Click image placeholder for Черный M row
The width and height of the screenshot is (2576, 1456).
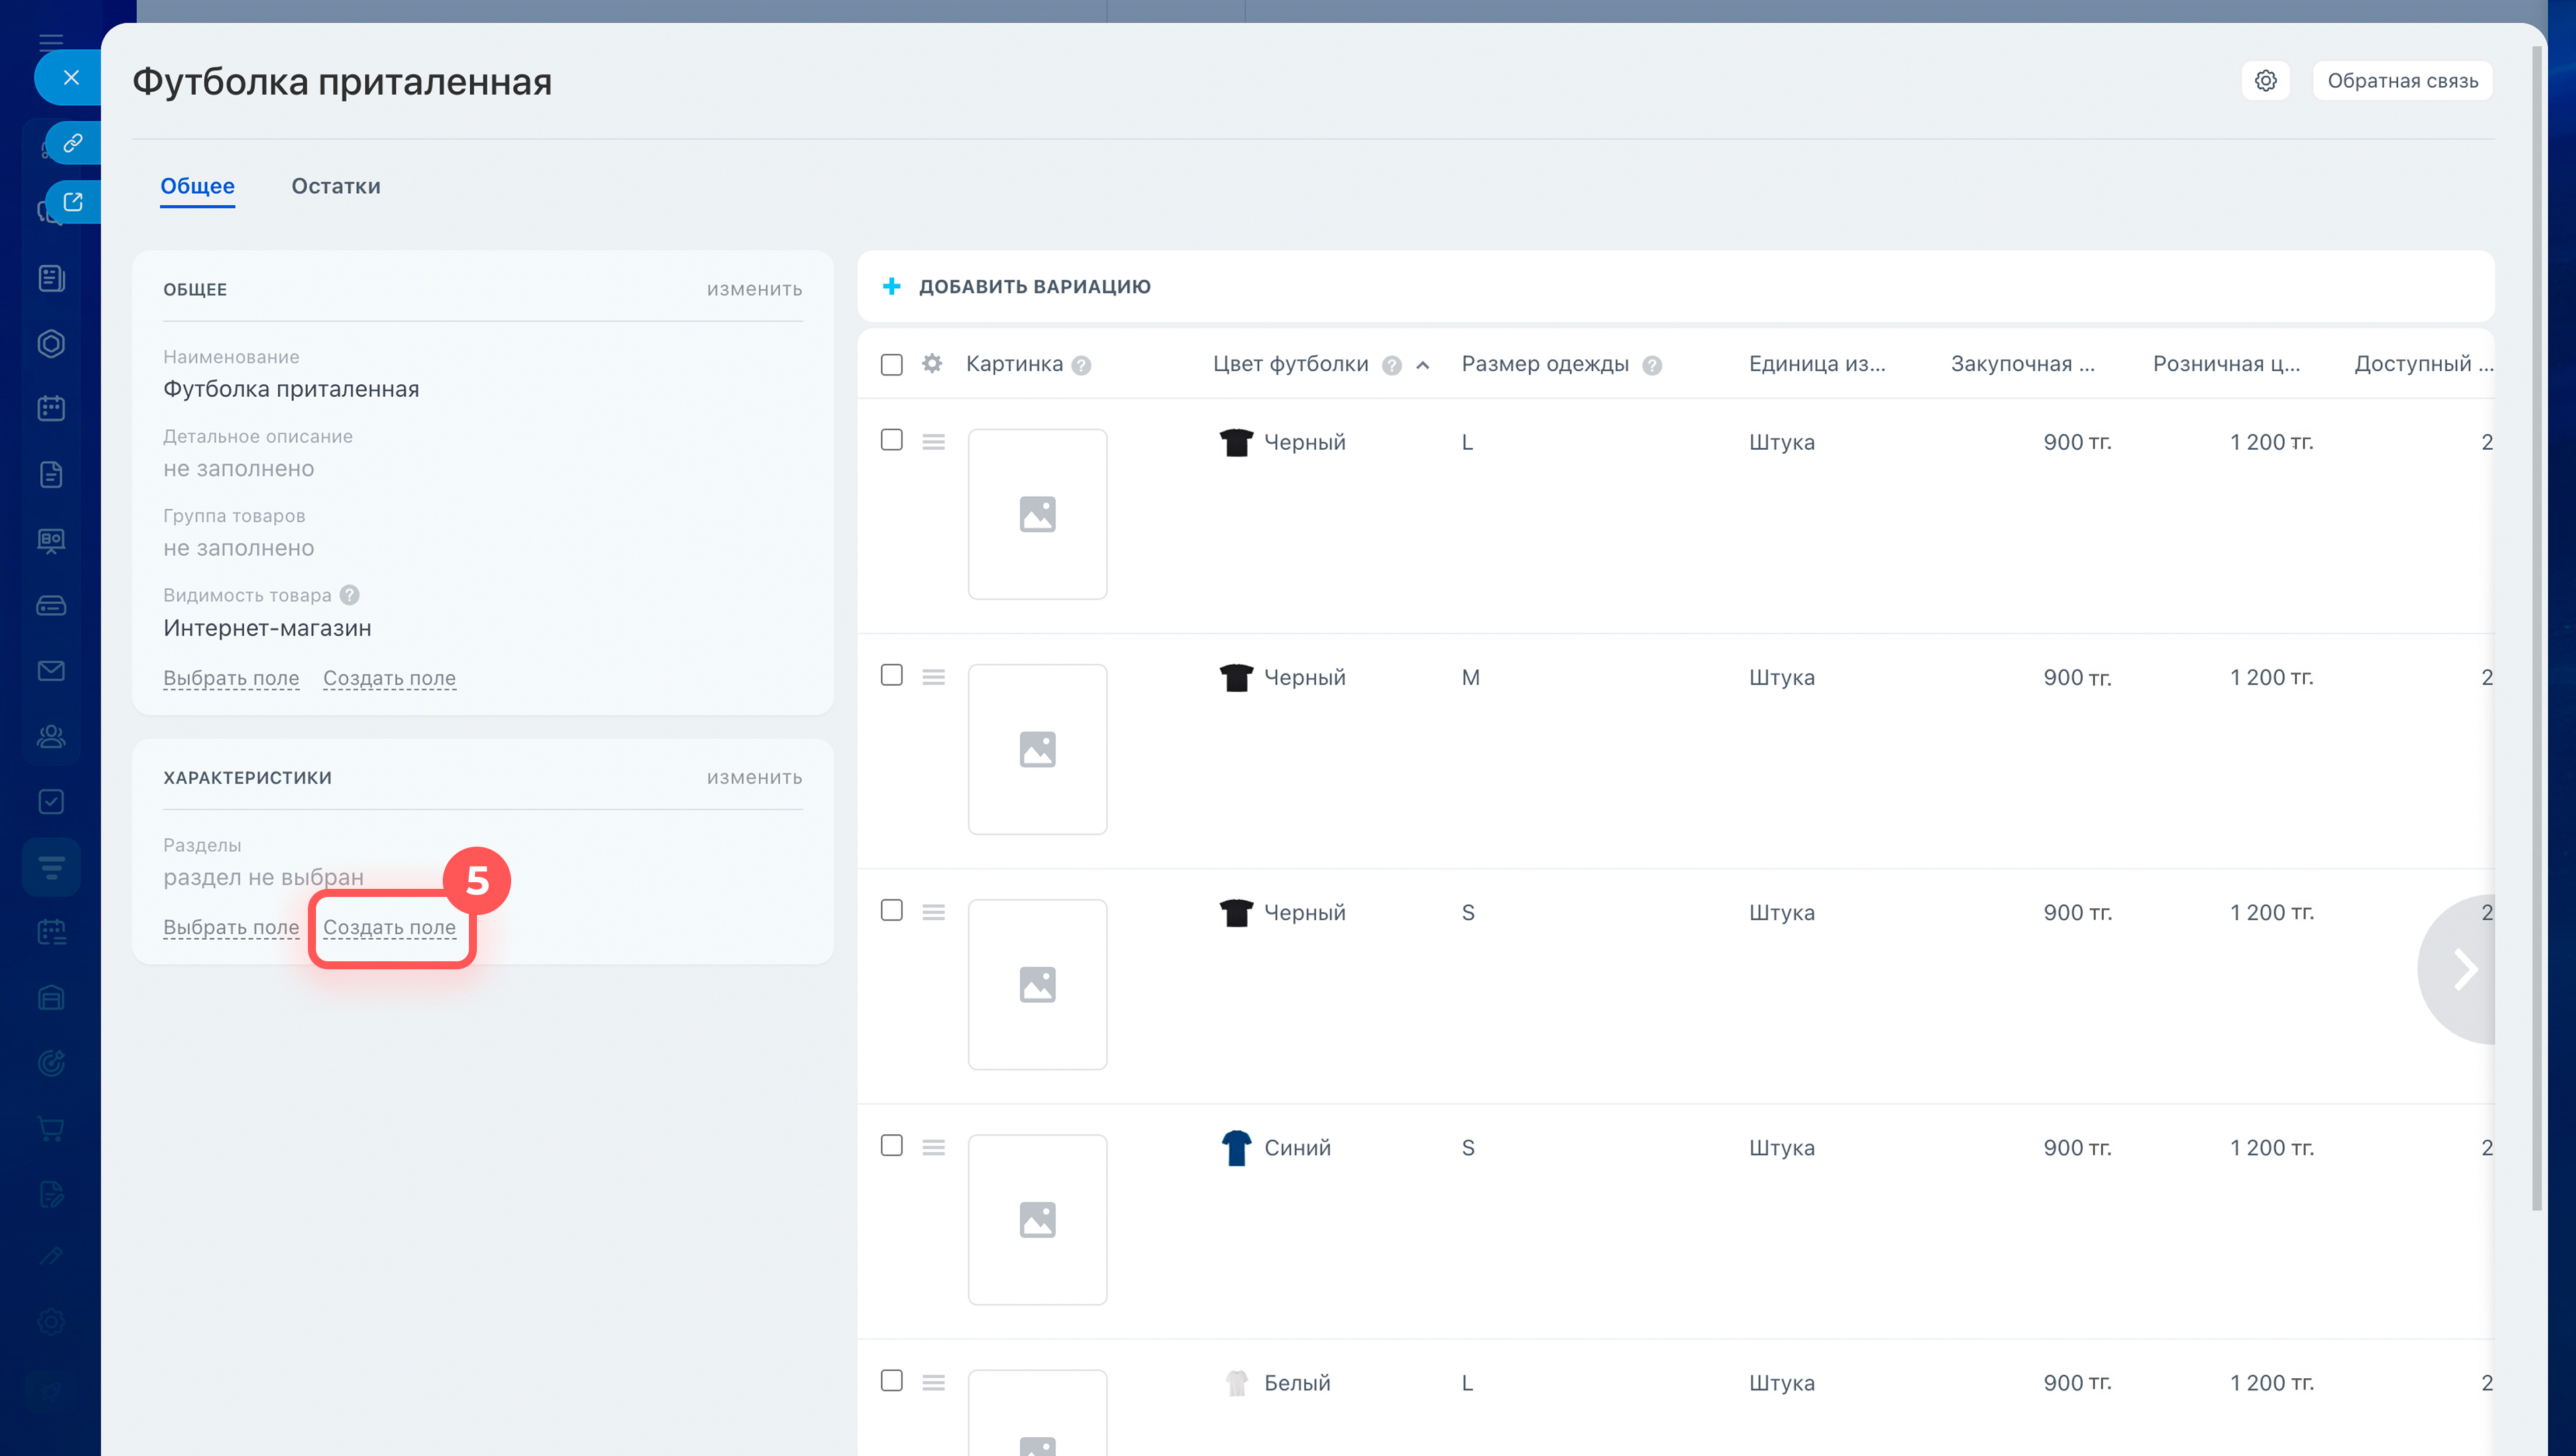coord(1037,749)
